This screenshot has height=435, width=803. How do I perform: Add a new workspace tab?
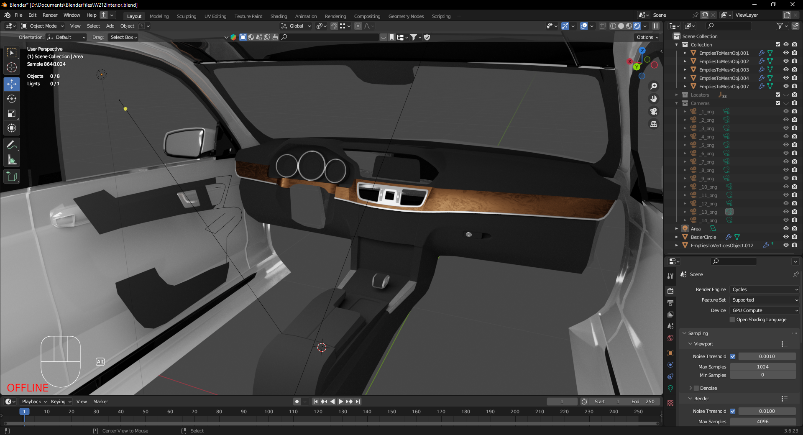(x=459, y=16)
